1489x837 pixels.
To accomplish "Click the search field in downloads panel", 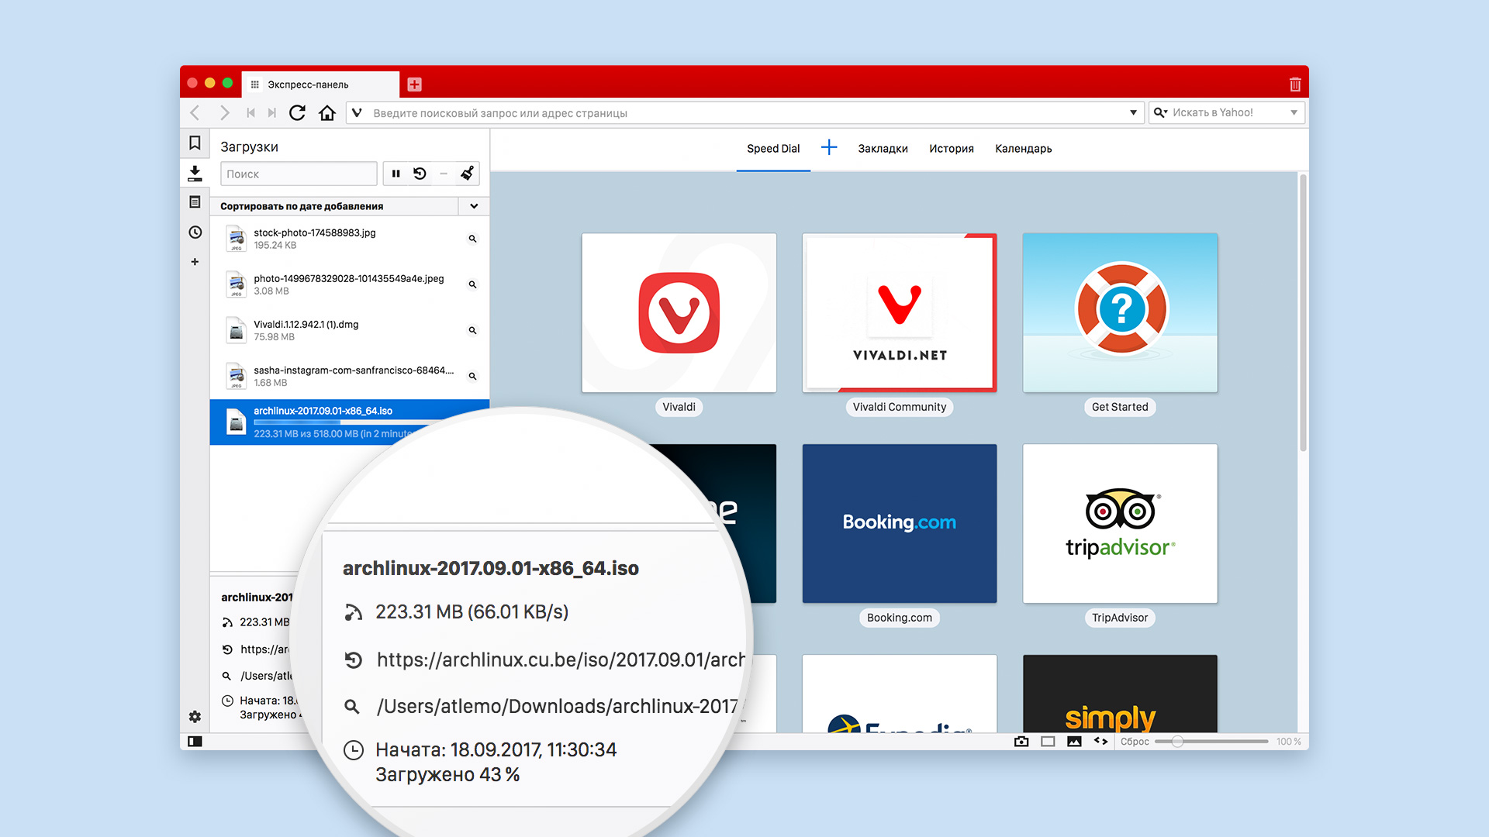I will click(296, 174).
